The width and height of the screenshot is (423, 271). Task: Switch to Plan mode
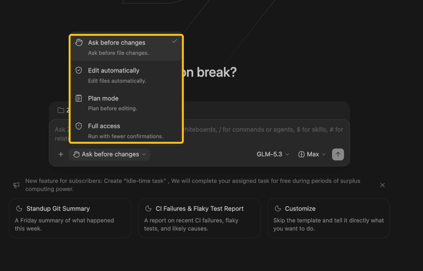[x=126, y=103]
